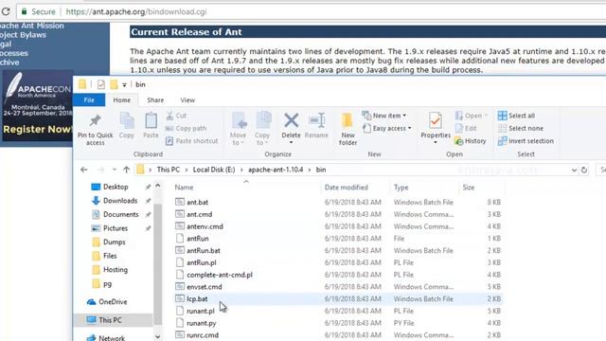The height and width of the screenshot is (341, 606).
Task: Open the File tab
Action: [x=89, y=100]
